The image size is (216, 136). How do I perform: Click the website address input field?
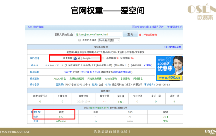(x=98, y=34)
